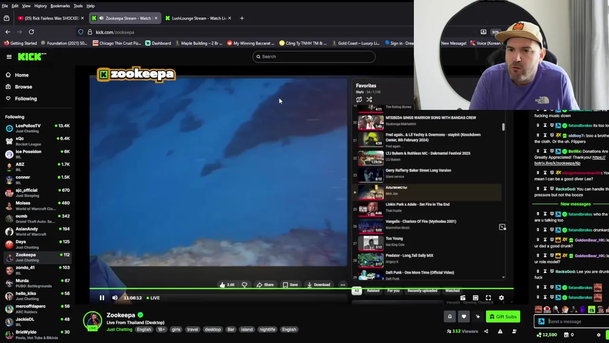This screenshot has height=343, width=609.
Task: Toggle shuffle for the Favorites playlist
Action: 369,100
